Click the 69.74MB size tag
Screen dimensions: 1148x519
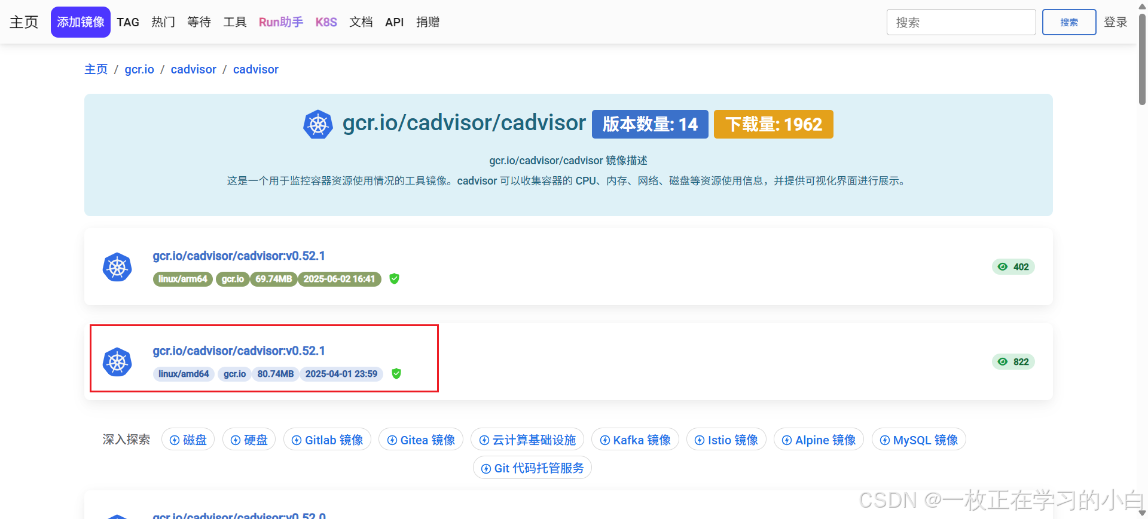pyautogui.click(x=274, y=279)
